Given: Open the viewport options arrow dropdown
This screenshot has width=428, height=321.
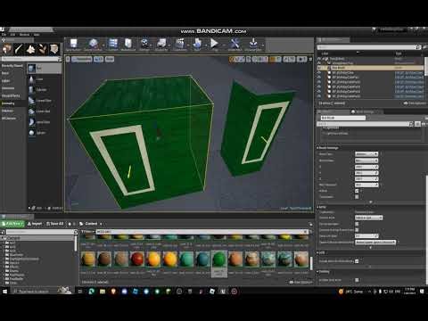Looking at the screenshot, I should pyautogui.click(x=68, y=59).
